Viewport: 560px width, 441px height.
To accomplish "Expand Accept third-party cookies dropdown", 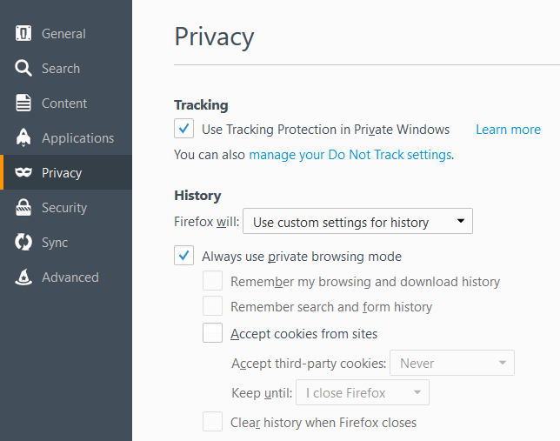I will point(452,363).
